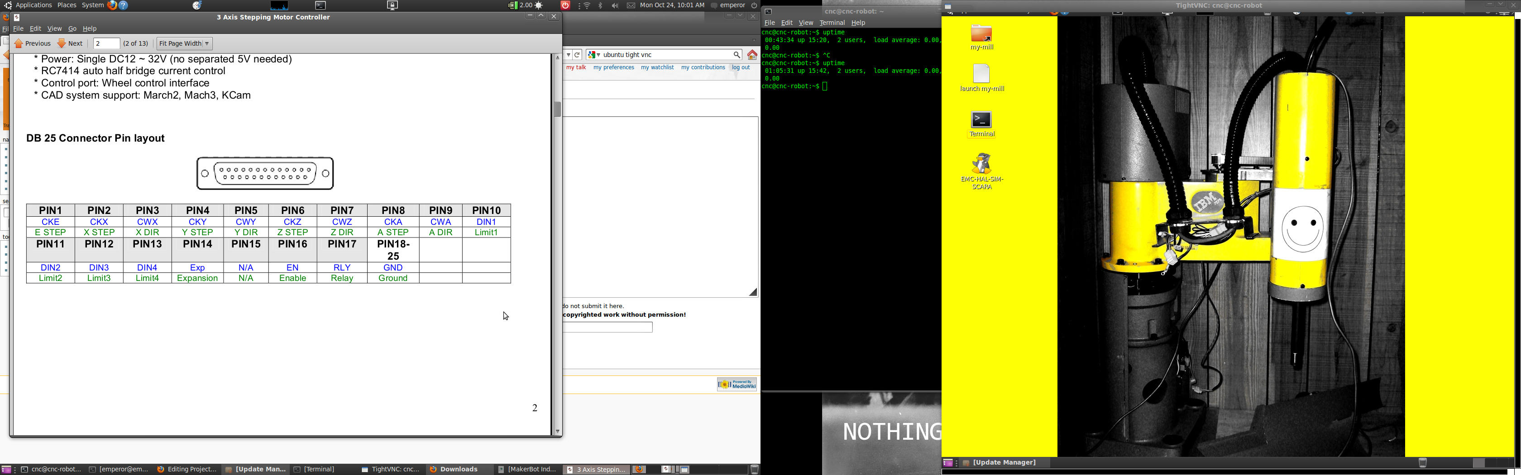Click the document viewer vertical scrollbar thumb
Image resolution: width=1521 pixels, height=475 pixels.
point(557,109)
